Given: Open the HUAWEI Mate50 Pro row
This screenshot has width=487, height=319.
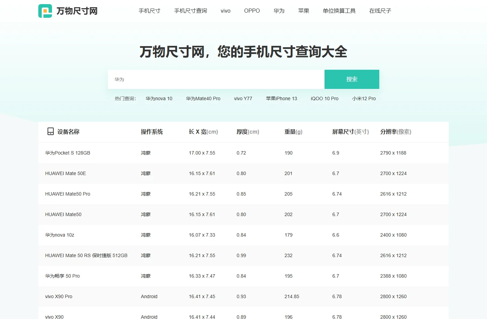Looking at the screenshot, I should (x=243, y=194).
